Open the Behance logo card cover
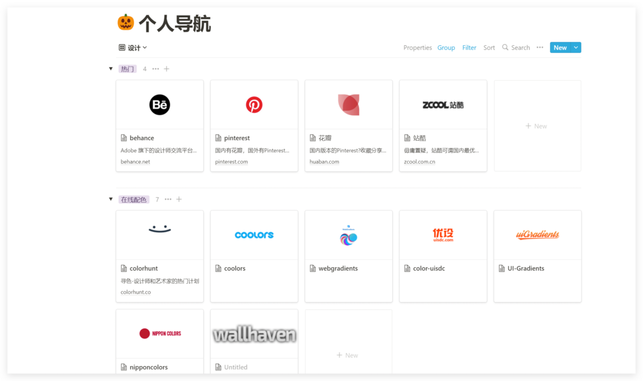Screen dimensions: 643x381 click(160, 105)
